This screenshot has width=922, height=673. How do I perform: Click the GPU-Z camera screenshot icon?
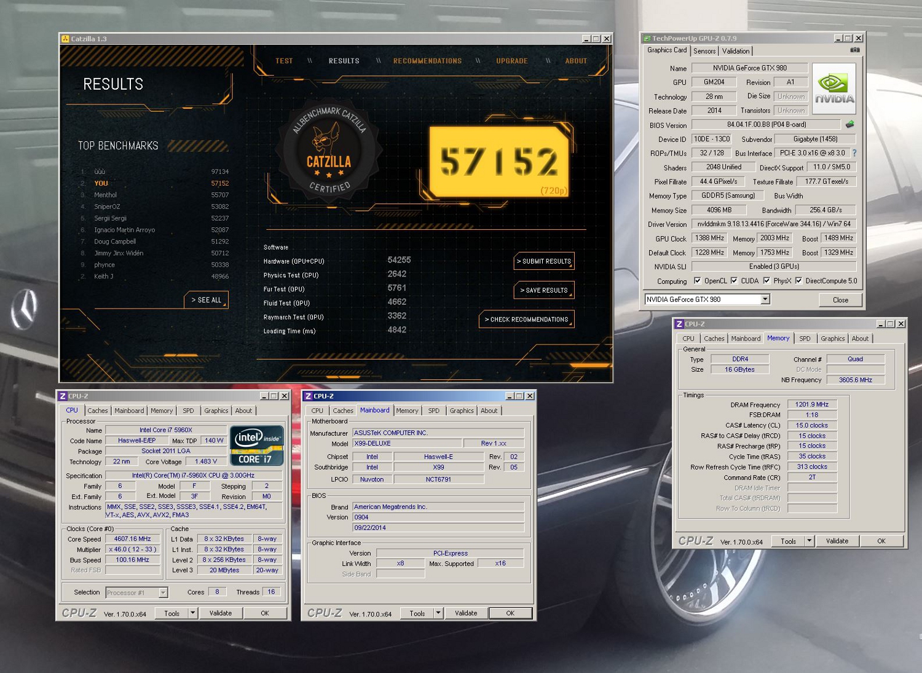[854, 50]
